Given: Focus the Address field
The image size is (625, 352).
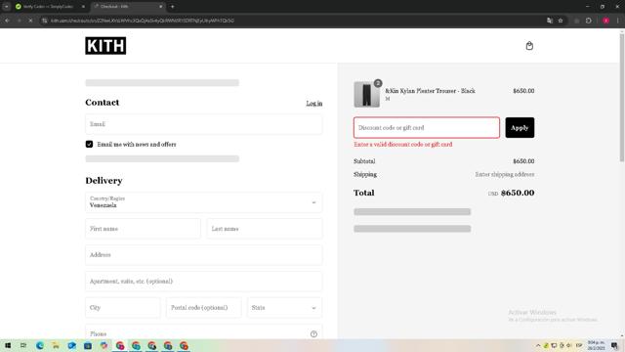Looking at the screenshot, I should point(203,255).
